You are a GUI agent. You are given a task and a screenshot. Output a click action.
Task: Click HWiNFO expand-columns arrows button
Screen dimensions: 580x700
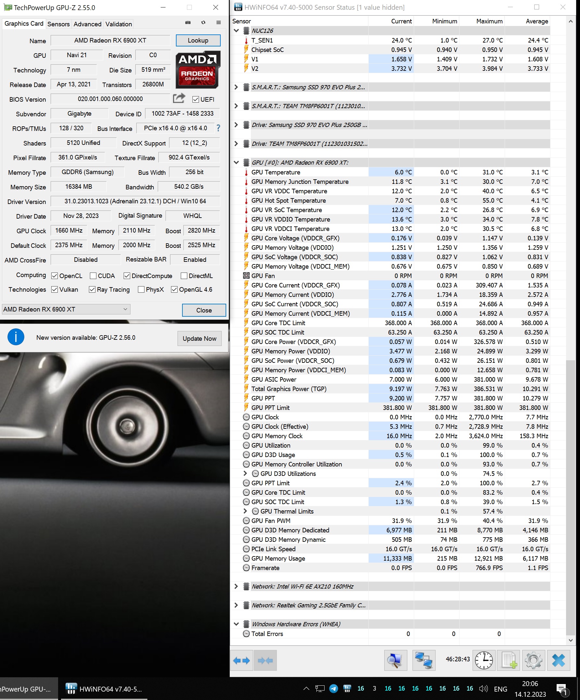coord(241,660)
